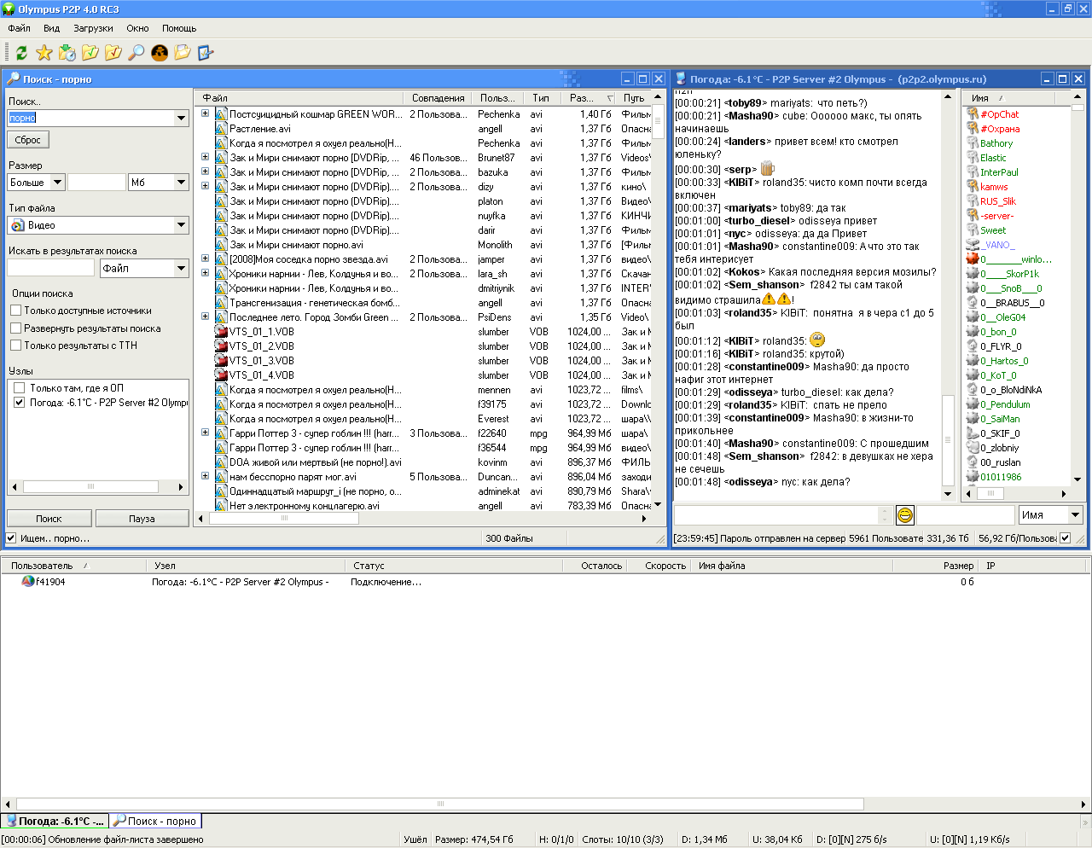Viewport: 1092px width, 848px height.
Task: Switch to the 'Поиск - порно' bottom tab
Action: 156,821
